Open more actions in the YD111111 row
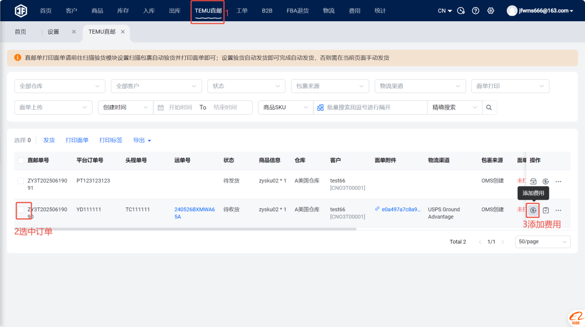This screenshot has width=585, height=327. [558, 210]
